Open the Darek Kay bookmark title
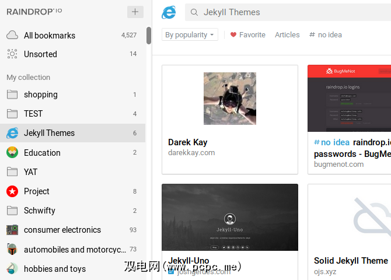 pyautogui.click(x=187, y=142)
